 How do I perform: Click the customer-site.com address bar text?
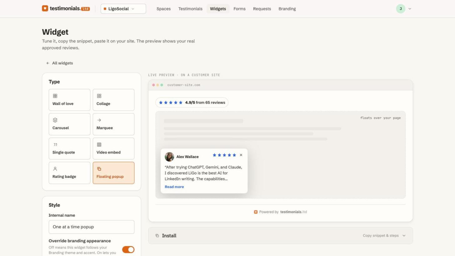(x=184, y=85)
